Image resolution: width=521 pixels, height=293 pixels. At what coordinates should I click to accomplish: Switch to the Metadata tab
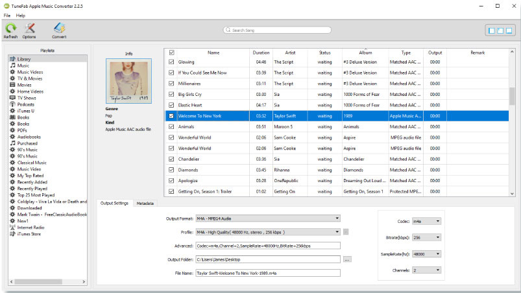click(x=145, y=203)
